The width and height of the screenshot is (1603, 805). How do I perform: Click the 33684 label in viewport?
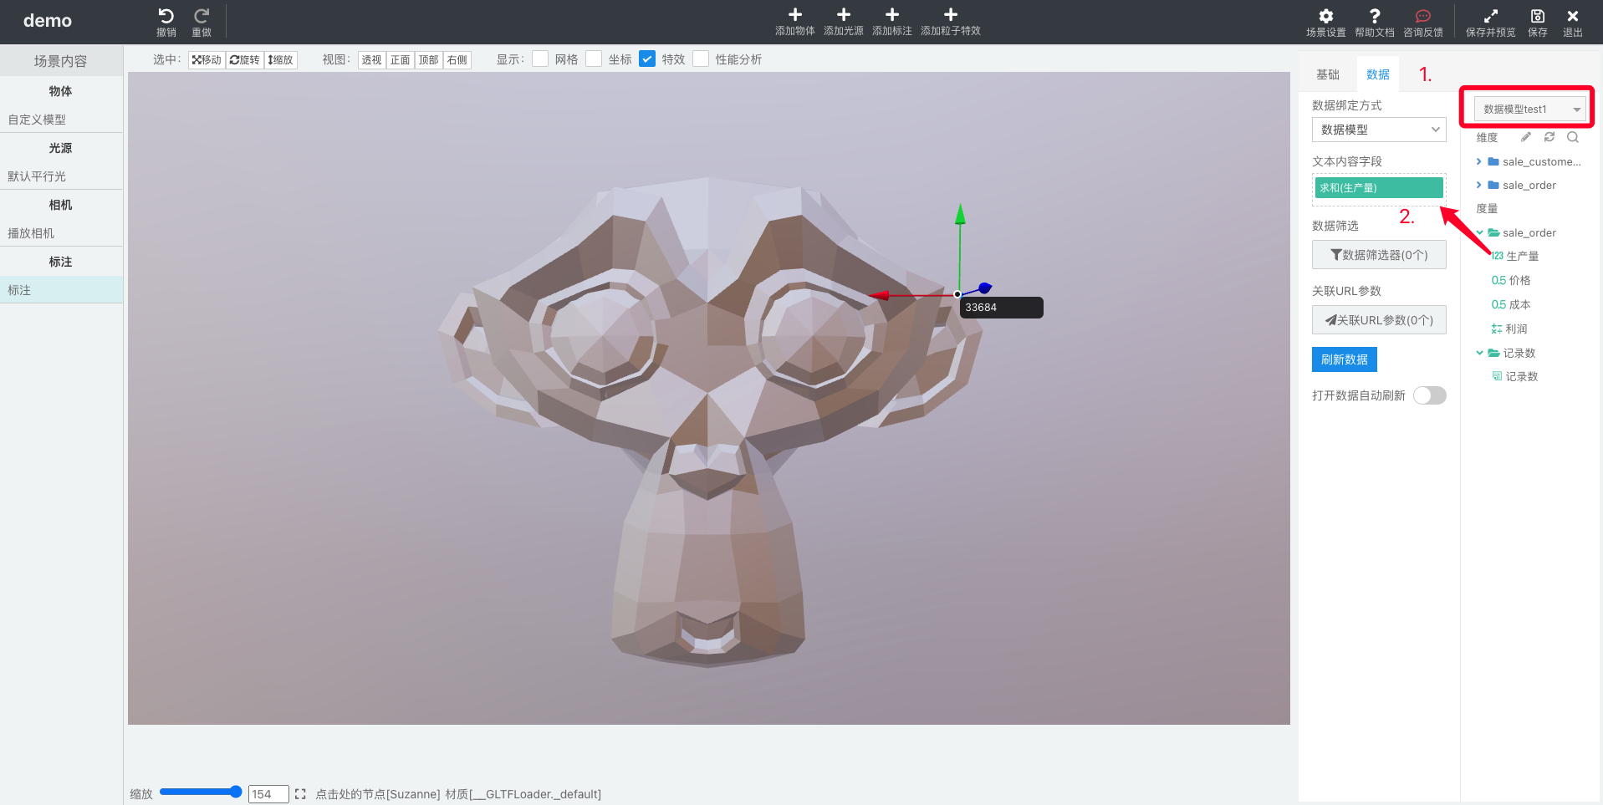1002,308
